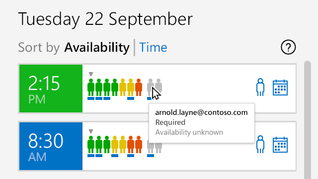Open the help question mark icon

(x=288, y=47)
